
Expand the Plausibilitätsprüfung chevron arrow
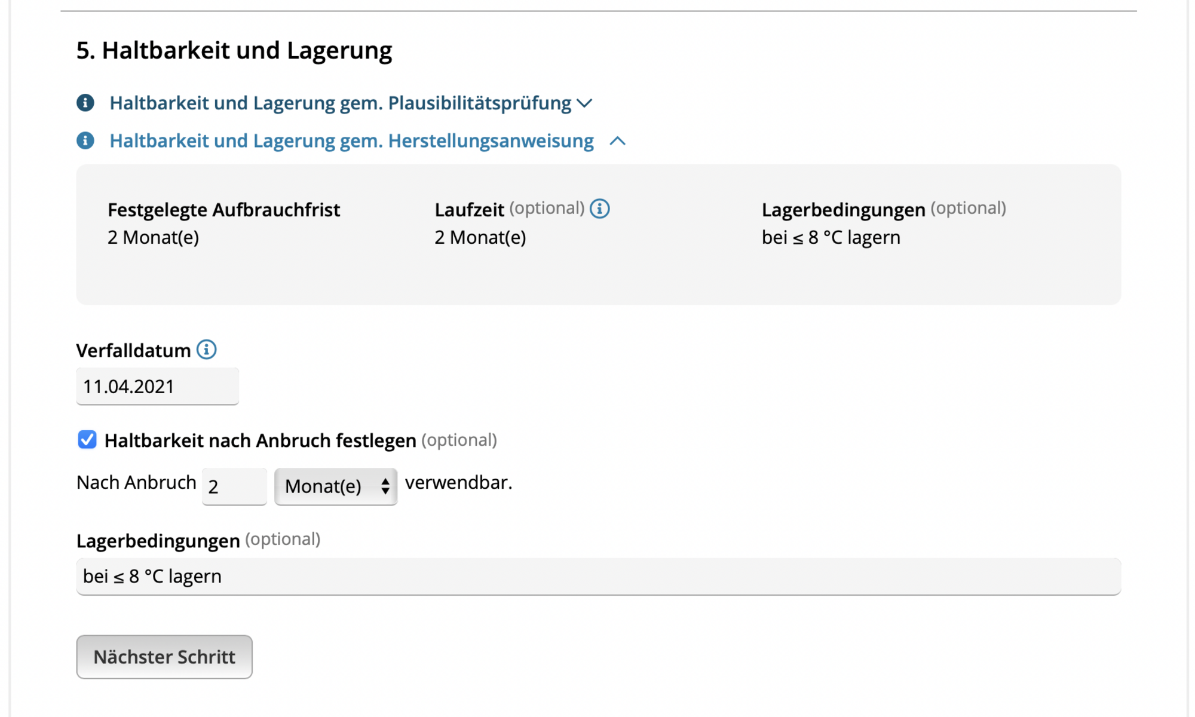584,103
